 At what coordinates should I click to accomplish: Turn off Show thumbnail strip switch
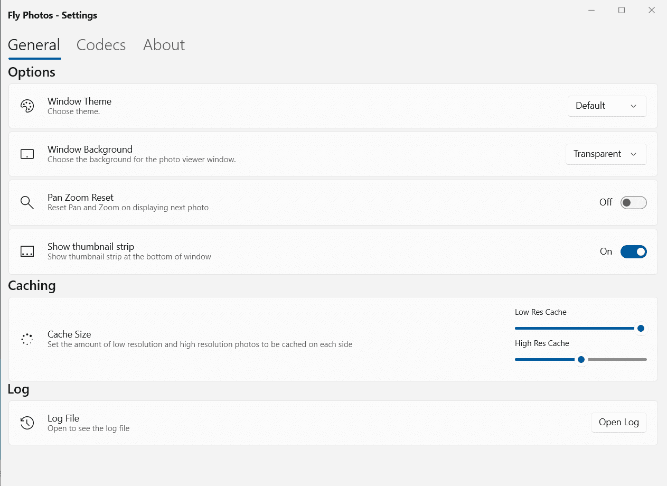pos(633,251)
